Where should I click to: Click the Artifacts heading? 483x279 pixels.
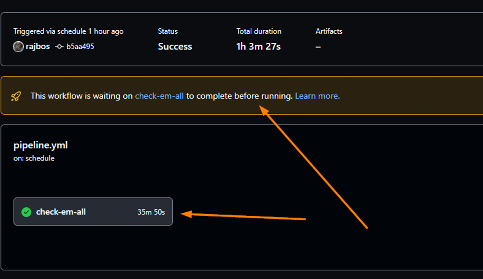(x=329, y=31)
